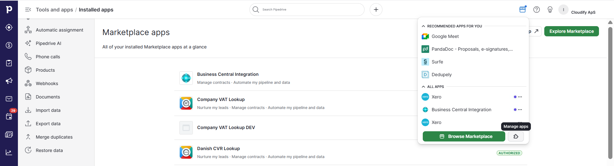Click the page vertical scrollbar
Screen dimensions: 614x166
click(610, 92)
